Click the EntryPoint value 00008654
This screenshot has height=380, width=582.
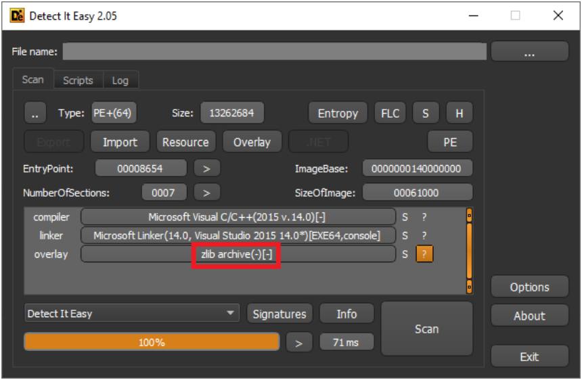tap(140, 168)
